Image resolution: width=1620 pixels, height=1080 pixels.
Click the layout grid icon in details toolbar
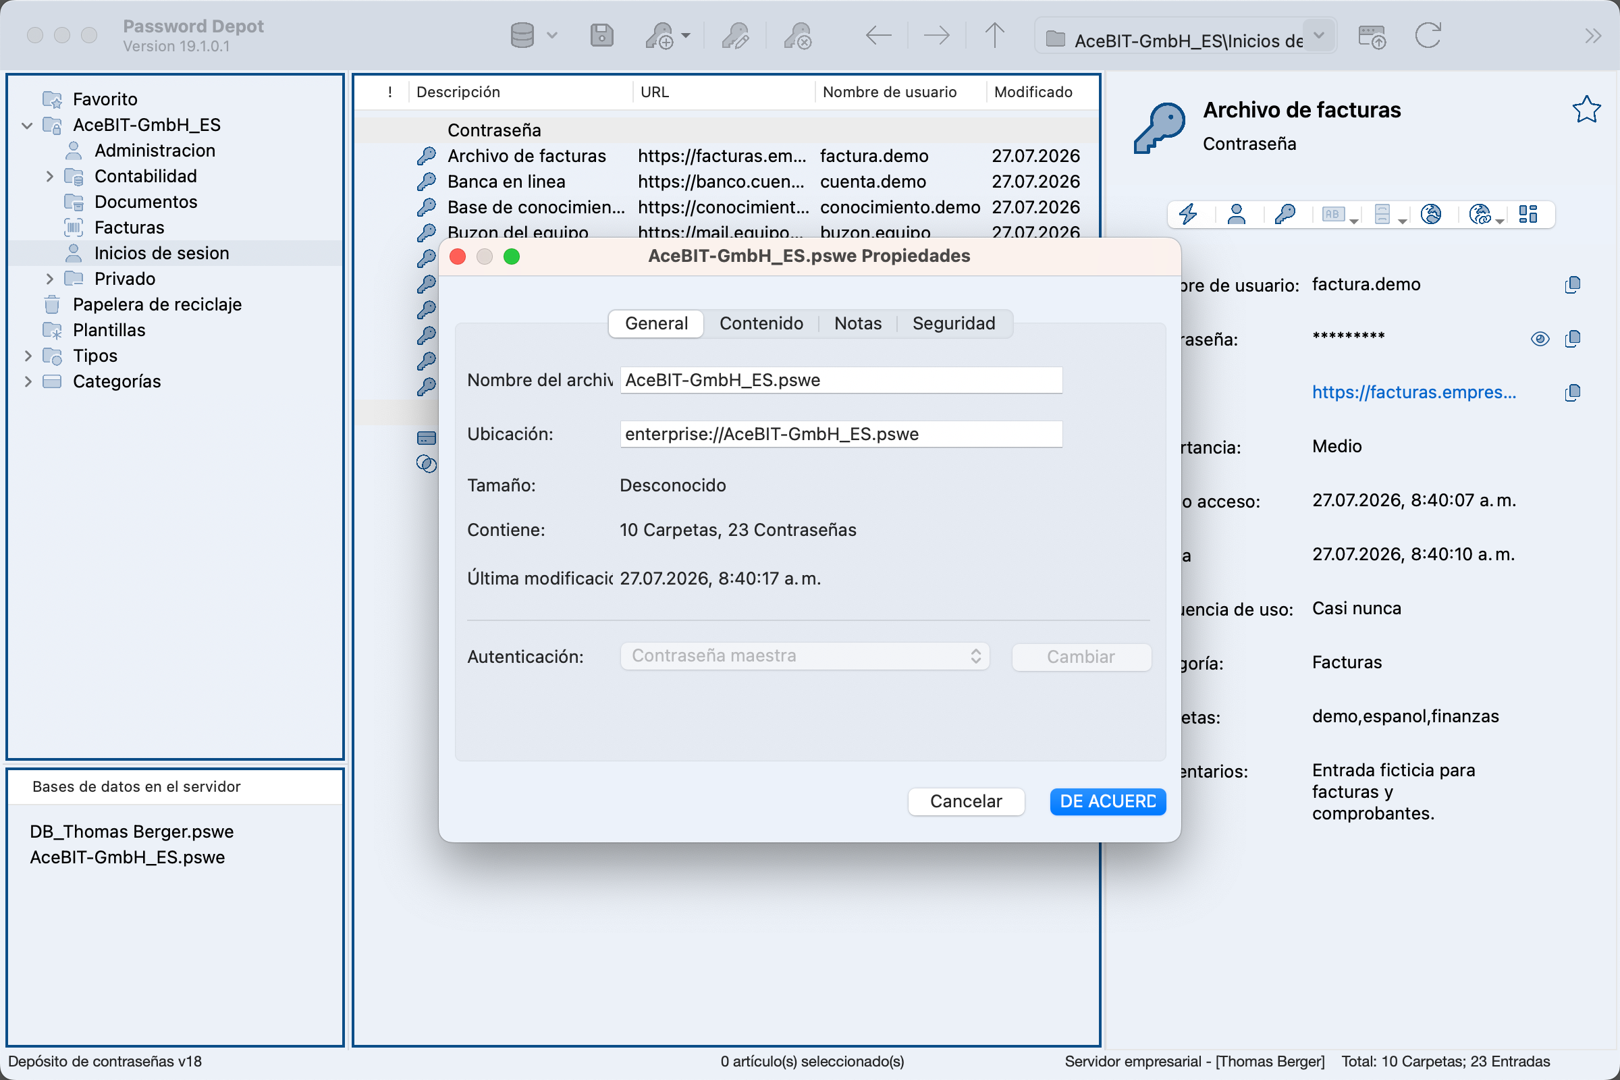point(1528,214)
